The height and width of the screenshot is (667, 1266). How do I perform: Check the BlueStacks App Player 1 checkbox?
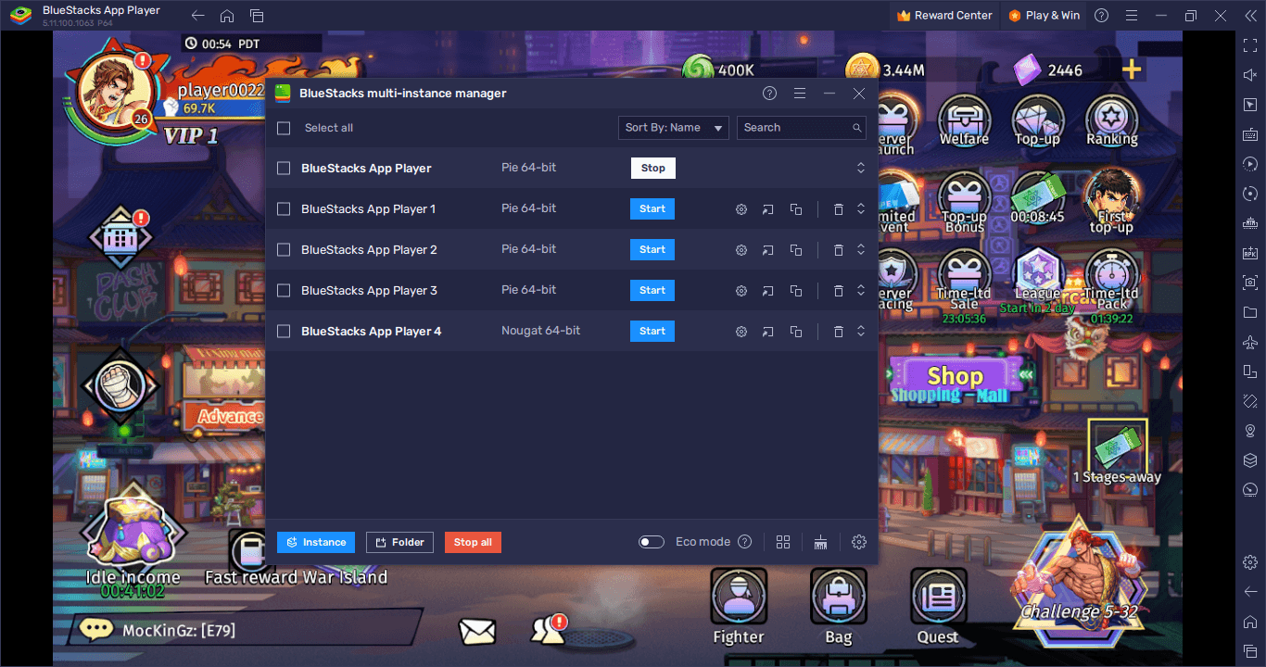click(284, 209)
